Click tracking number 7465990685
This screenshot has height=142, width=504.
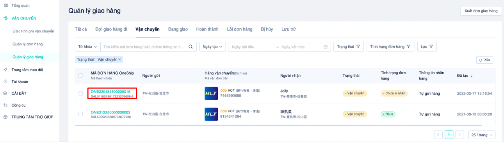coord(231,96)
